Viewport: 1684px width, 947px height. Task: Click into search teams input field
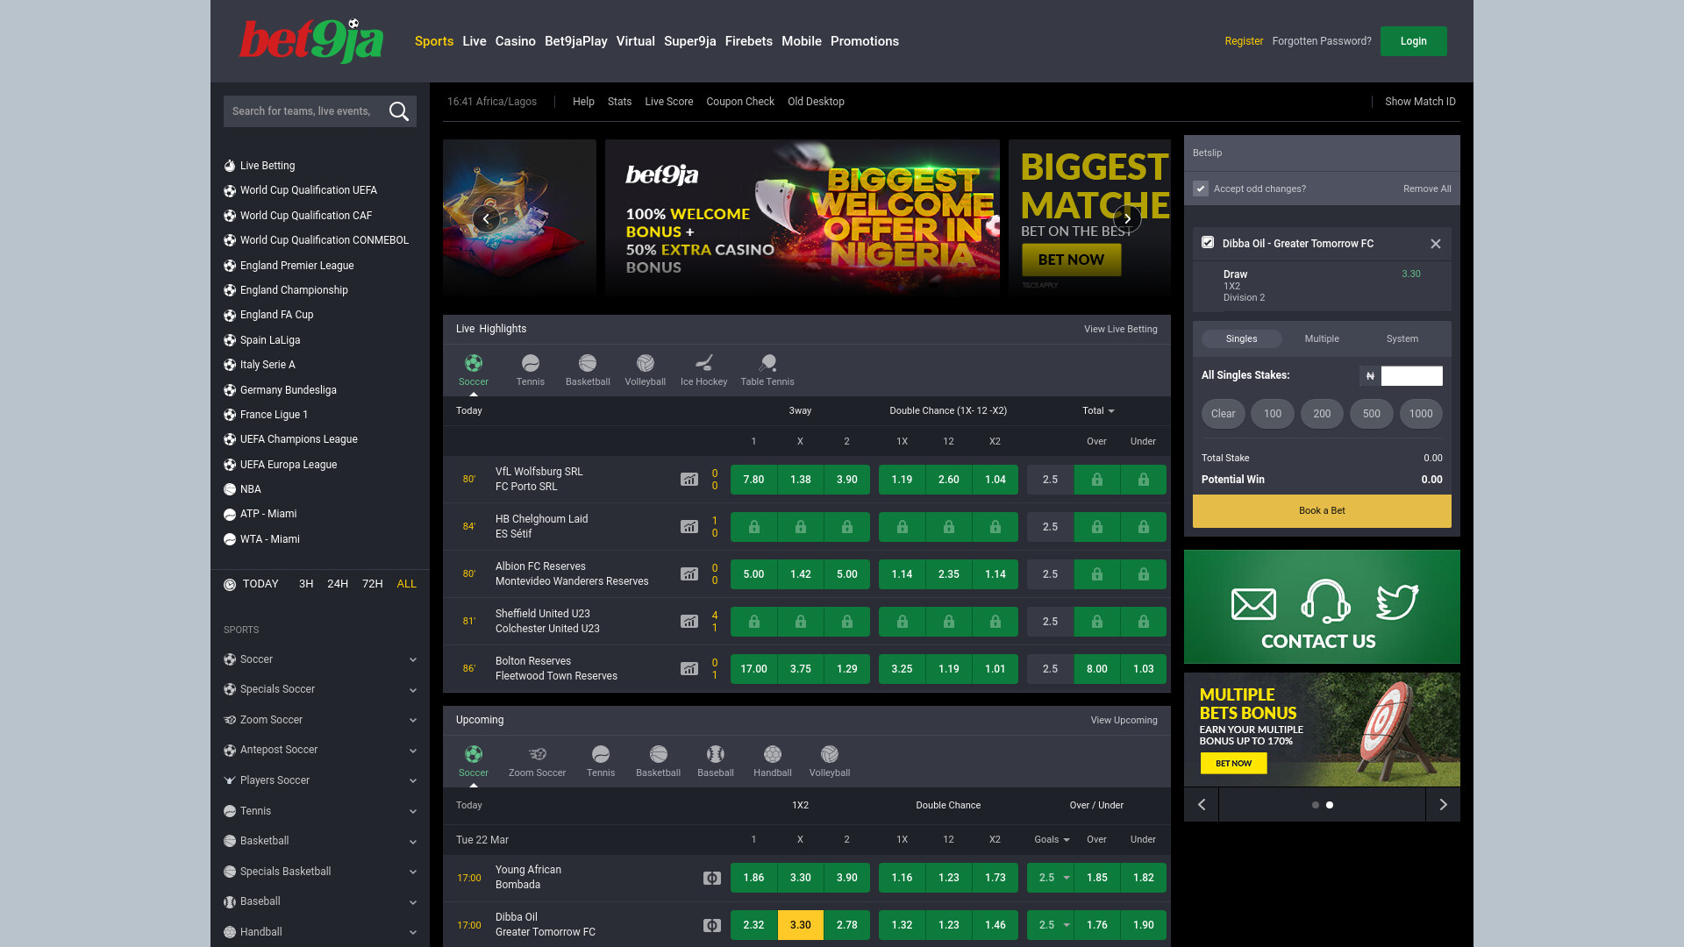coord(303,111)
